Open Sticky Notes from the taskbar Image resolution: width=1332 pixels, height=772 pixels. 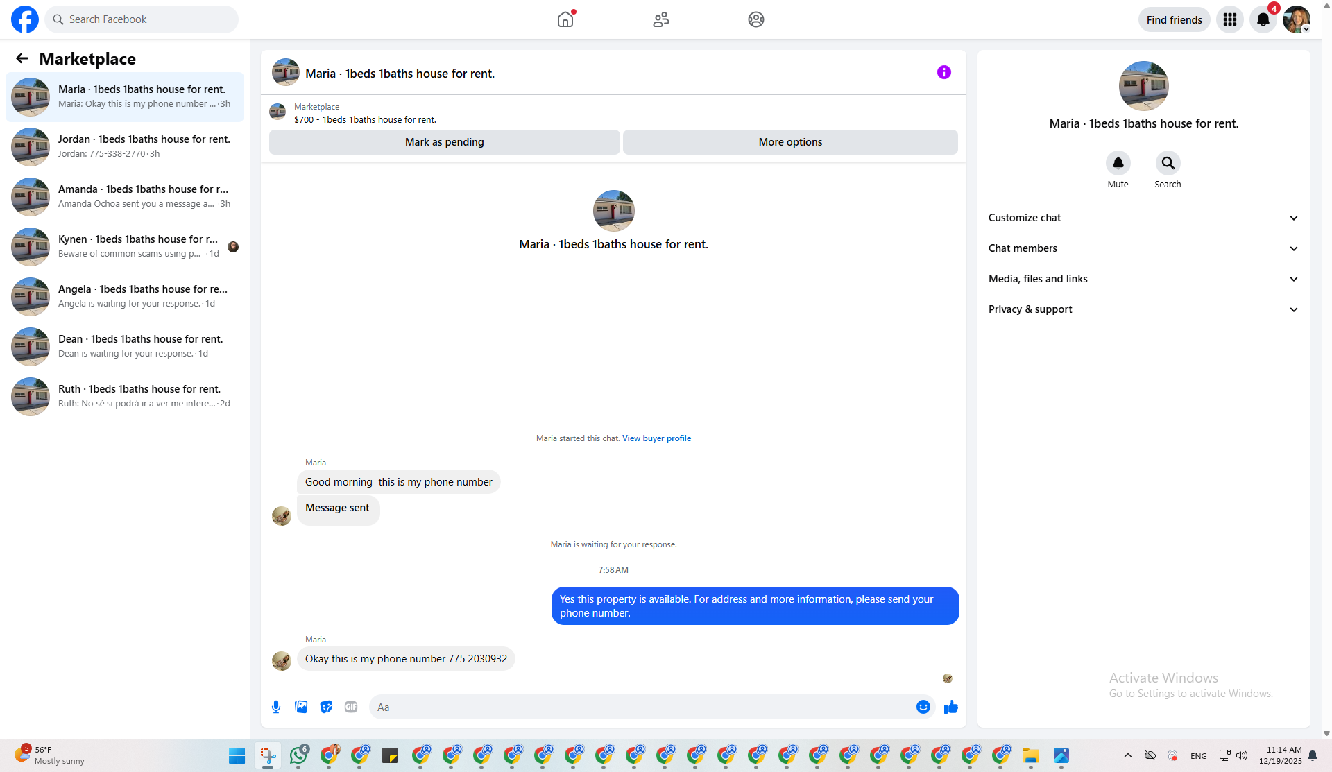[390, 755]
